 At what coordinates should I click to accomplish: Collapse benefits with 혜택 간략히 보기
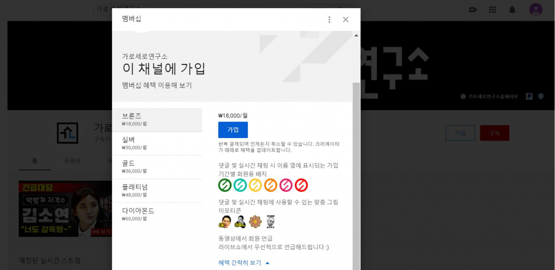pyautogui.click(x=244, y=263)
